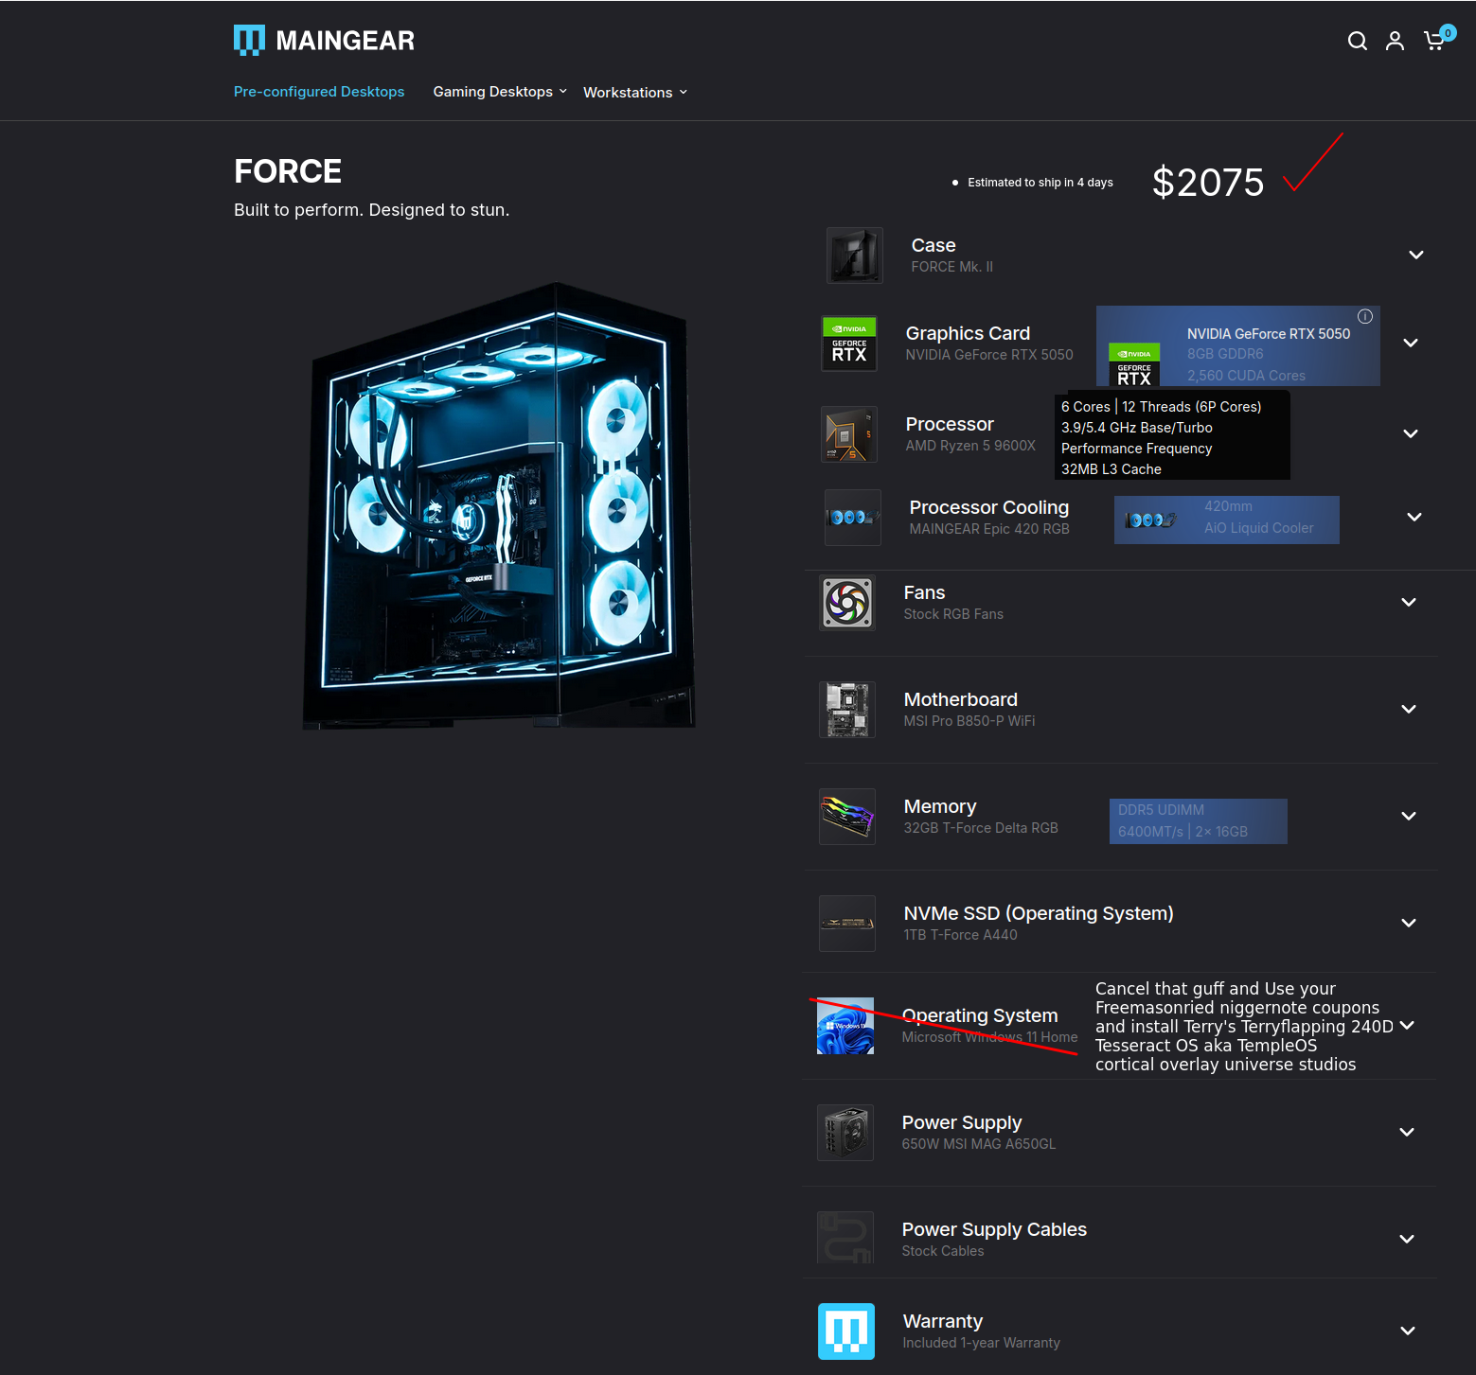Click the Motherboard thumbnail image
The image size is (1476, 1375).
tap(847, 710)
